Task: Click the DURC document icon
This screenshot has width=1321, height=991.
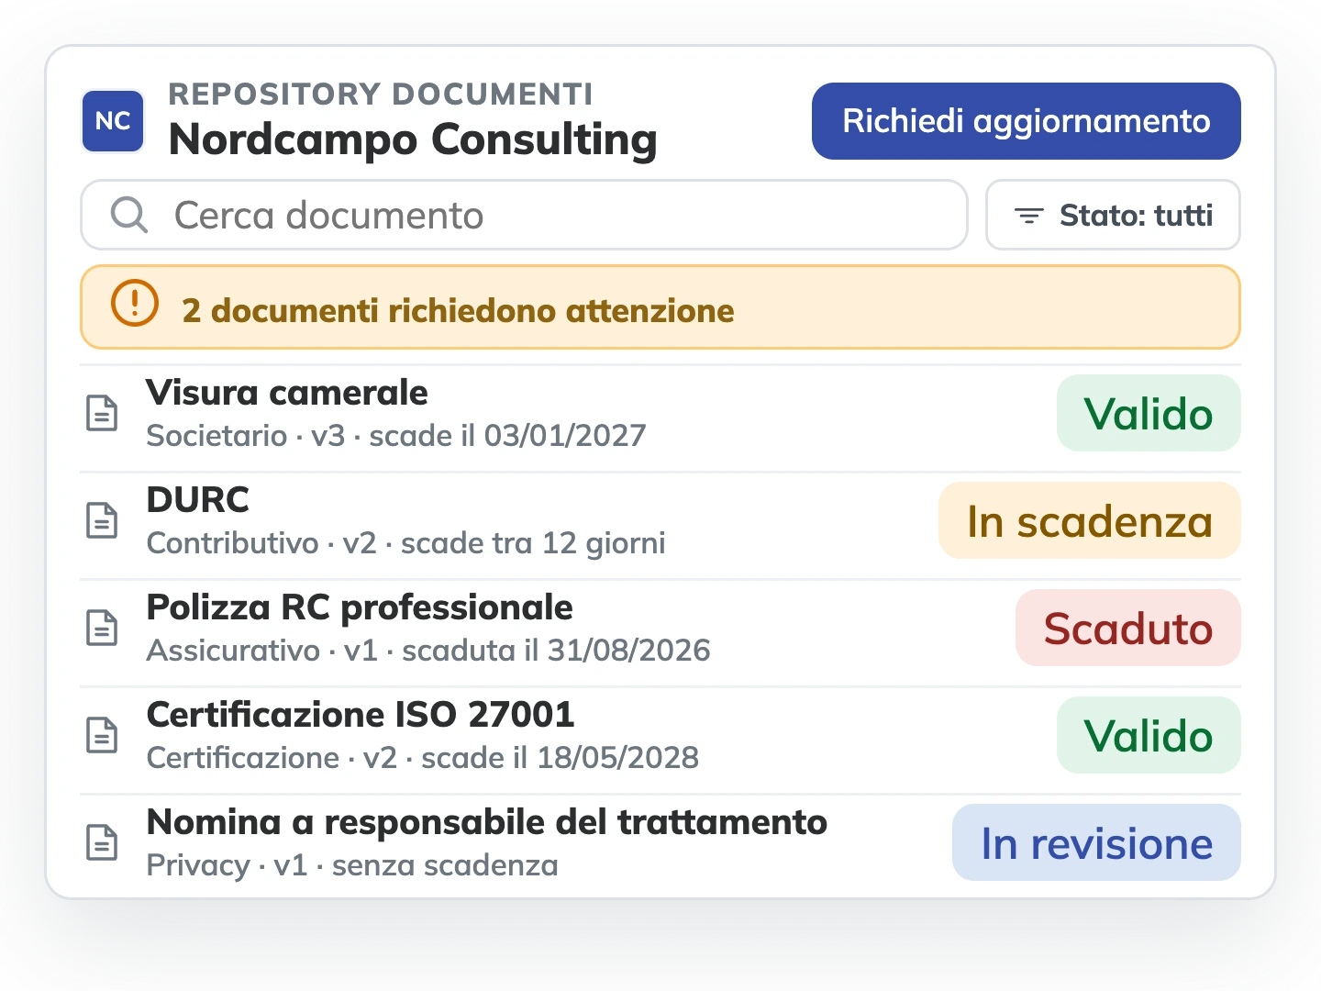Action: click(x=102, y=521)
